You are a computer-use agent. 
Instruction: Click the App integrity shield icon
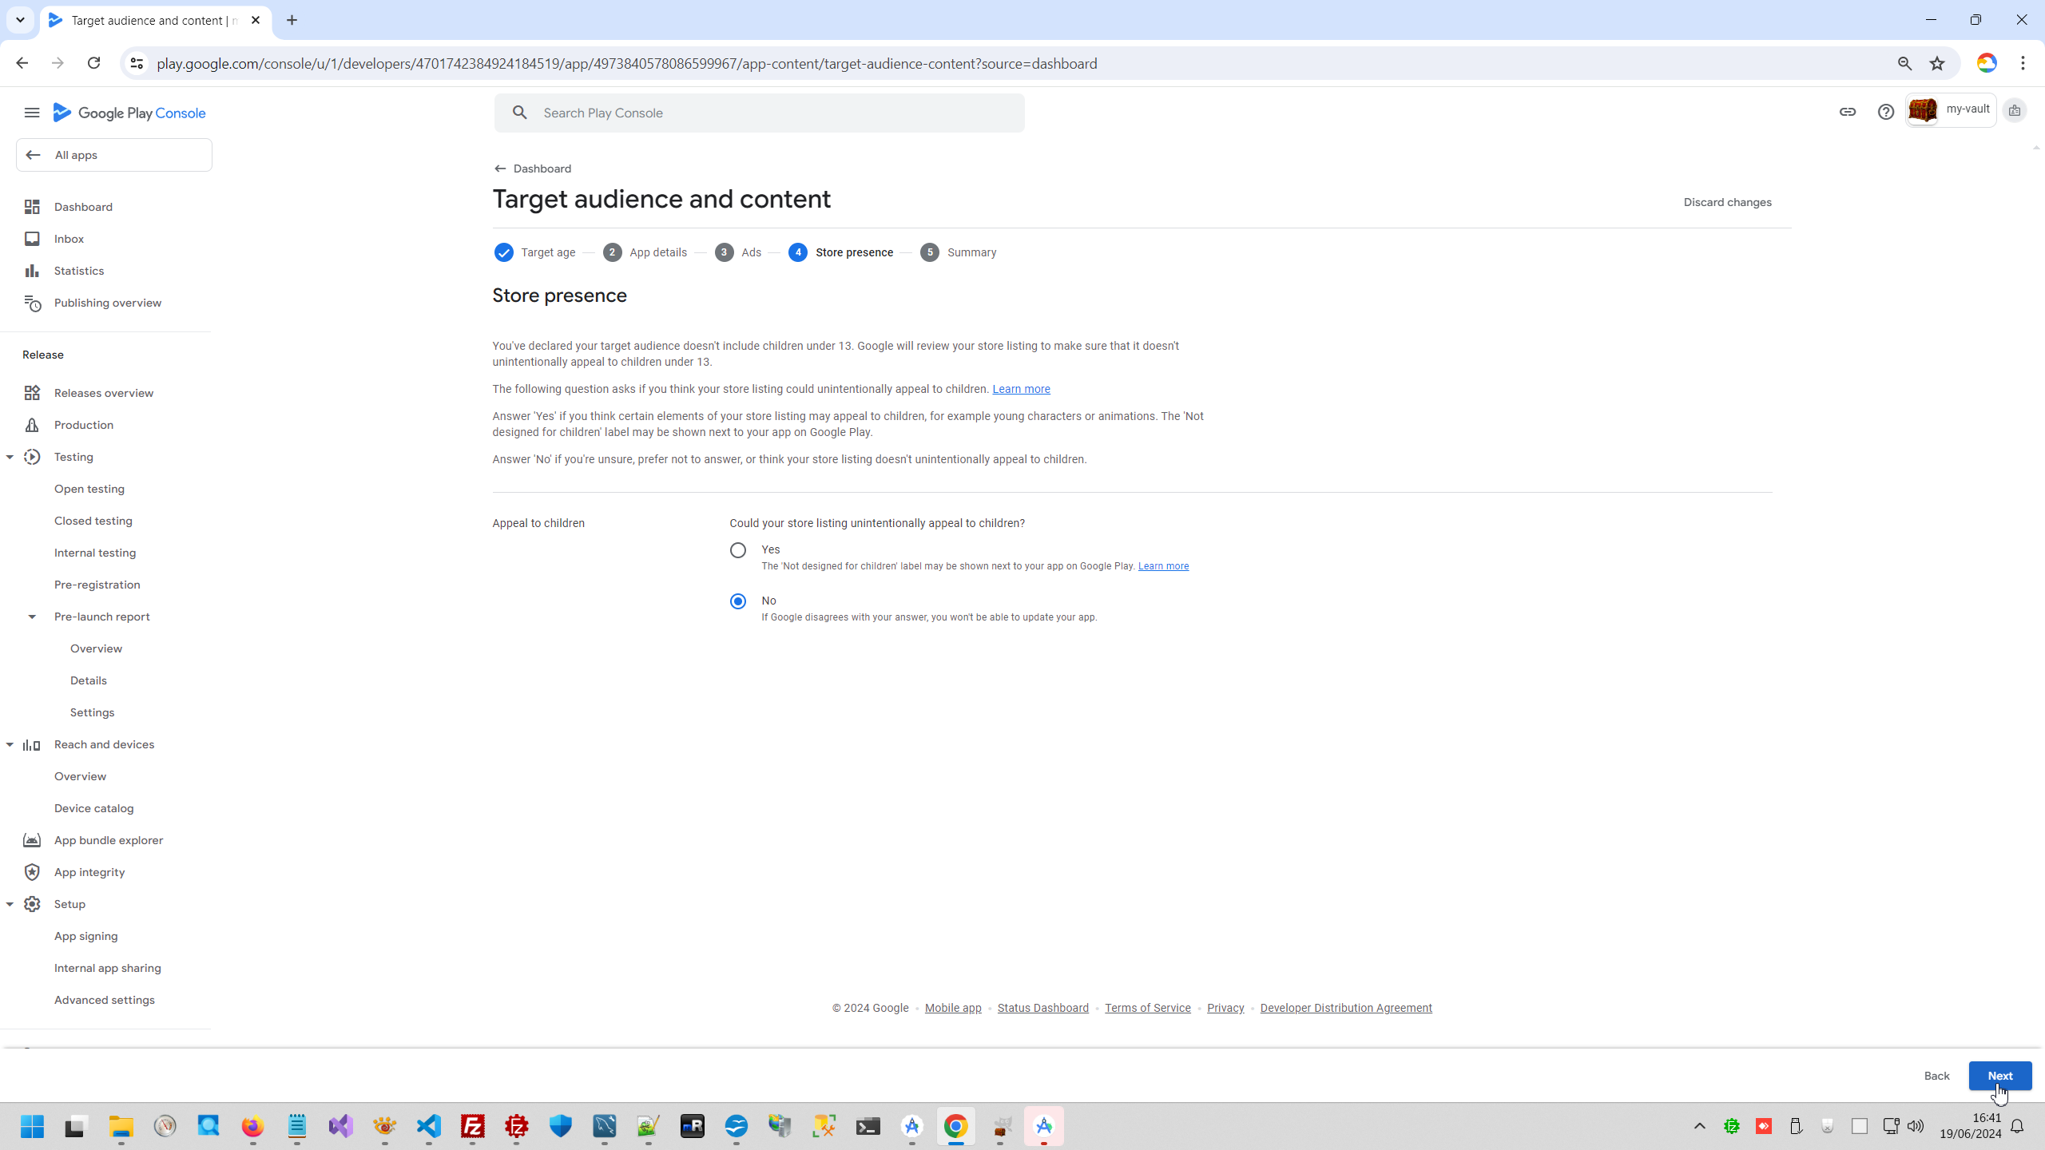coord(32,872)
